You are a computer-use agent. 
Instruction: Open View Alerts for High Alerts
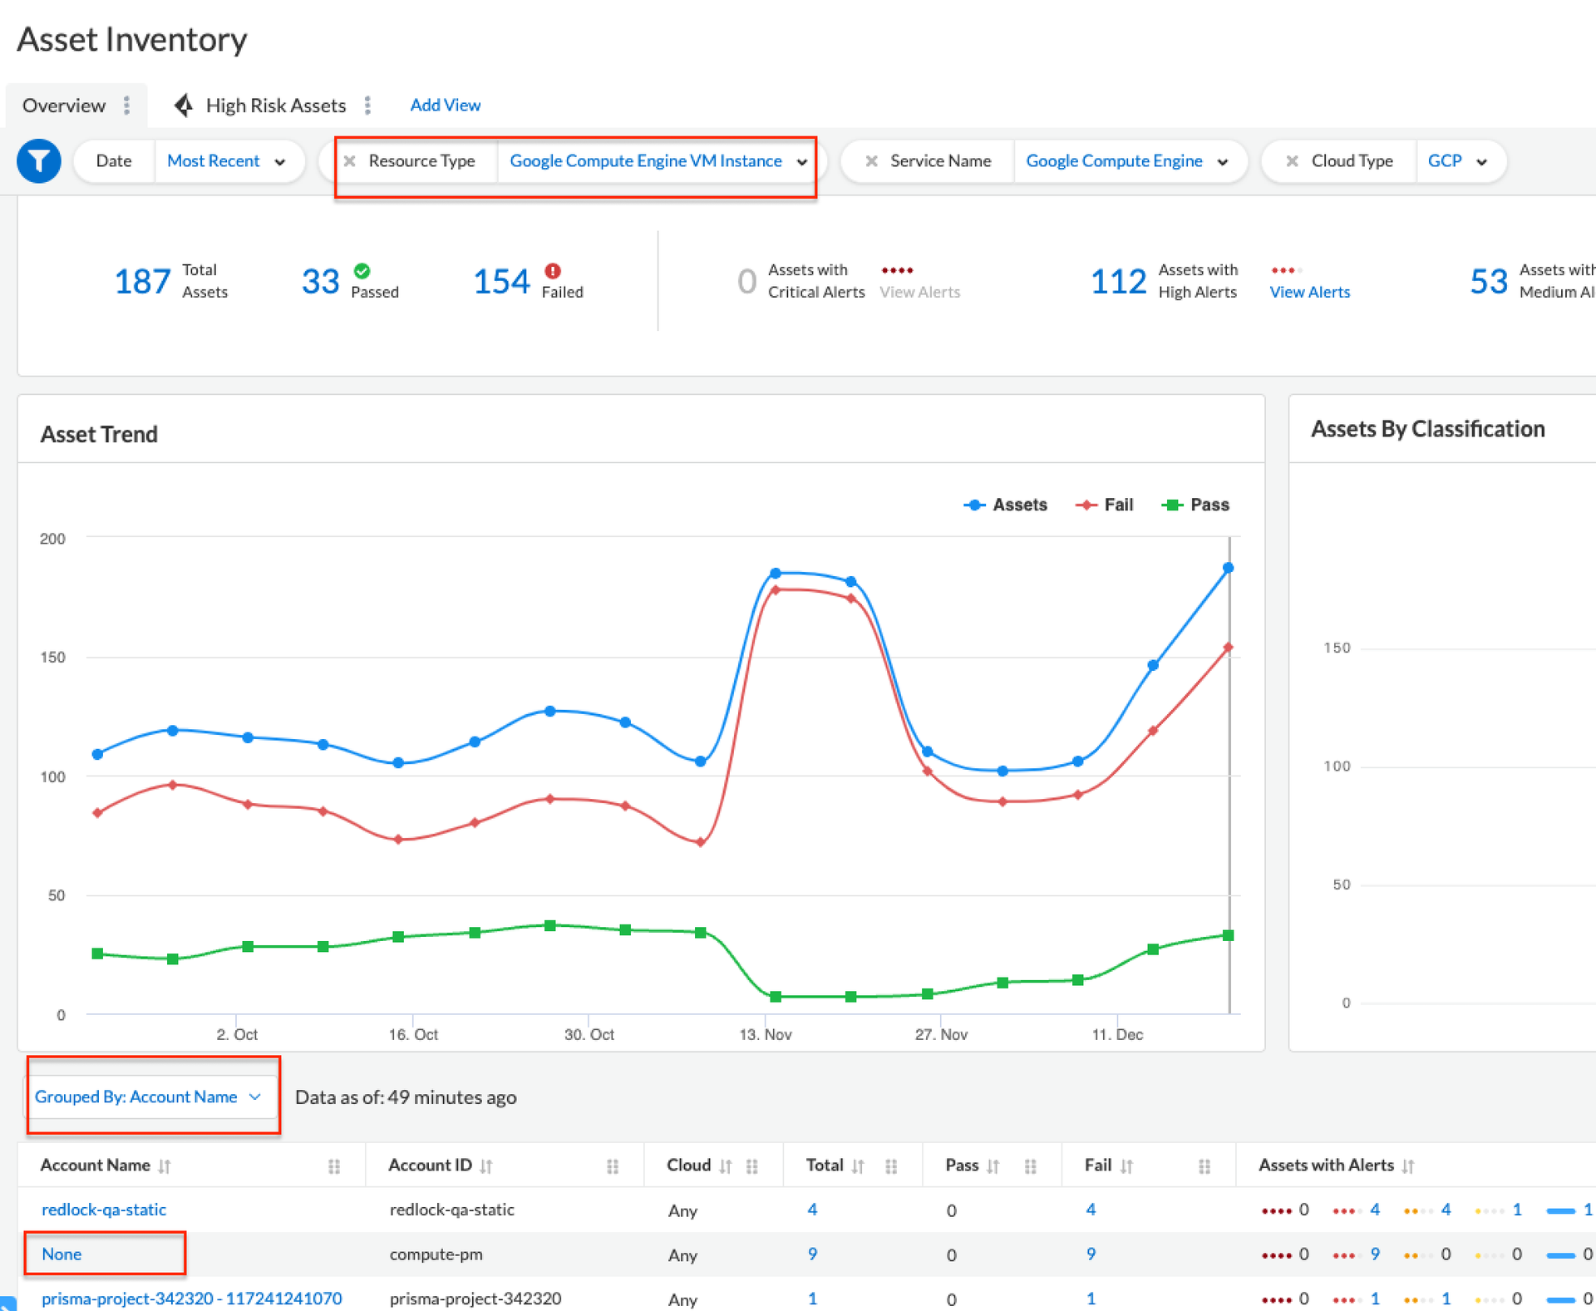(1309, 292)
